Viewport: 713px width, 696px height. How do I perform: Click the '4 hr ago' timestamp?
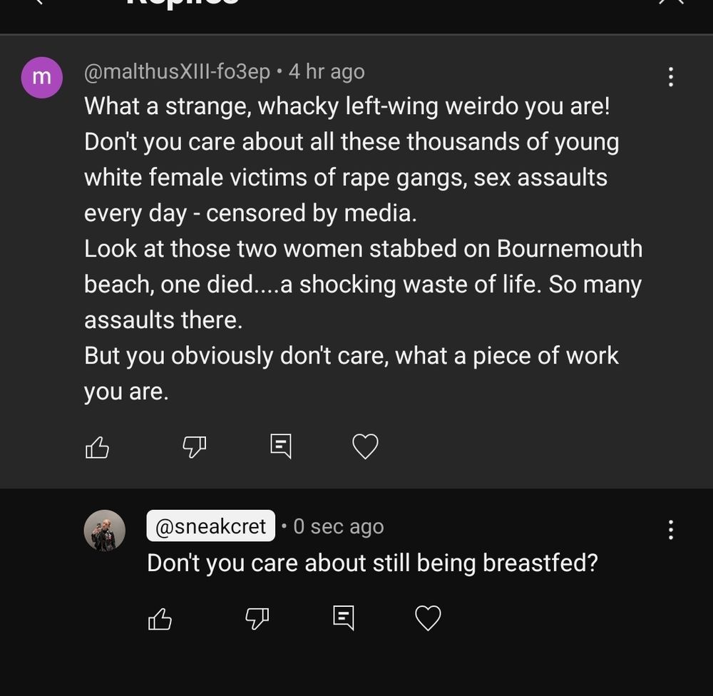tap(327, 71)
